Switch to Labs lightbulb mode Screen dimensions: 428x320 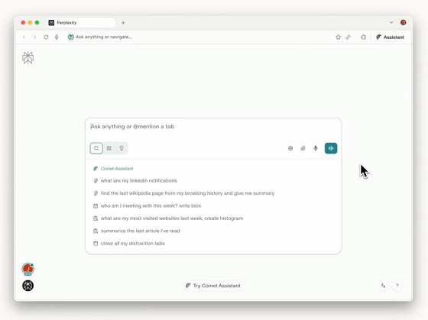click(x=122, y=148)
